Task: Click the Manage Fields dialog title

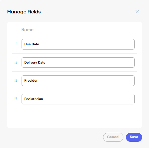Action: click(24, 12)
